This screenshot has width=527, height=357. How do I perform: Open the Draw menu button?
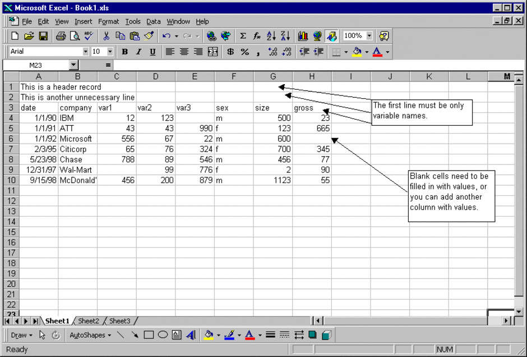pyautogui.click(x=21, y=335)
